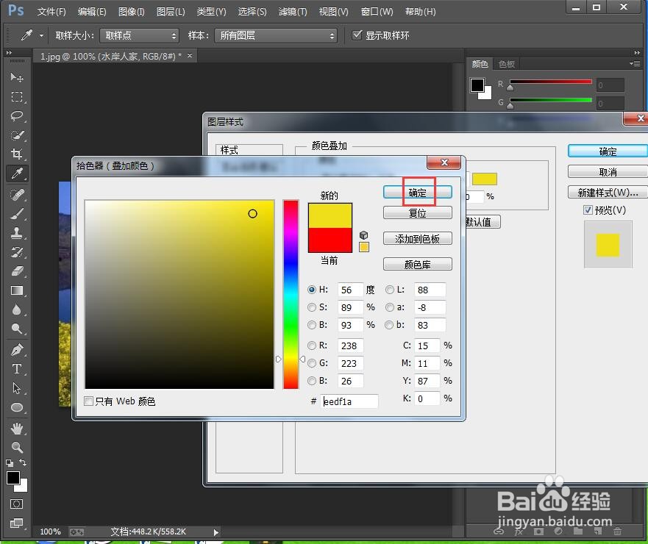Viewport: 648px width, 544px height.
Task: Collapse right panels double-arrow
Action: click(x=637, y=52)
